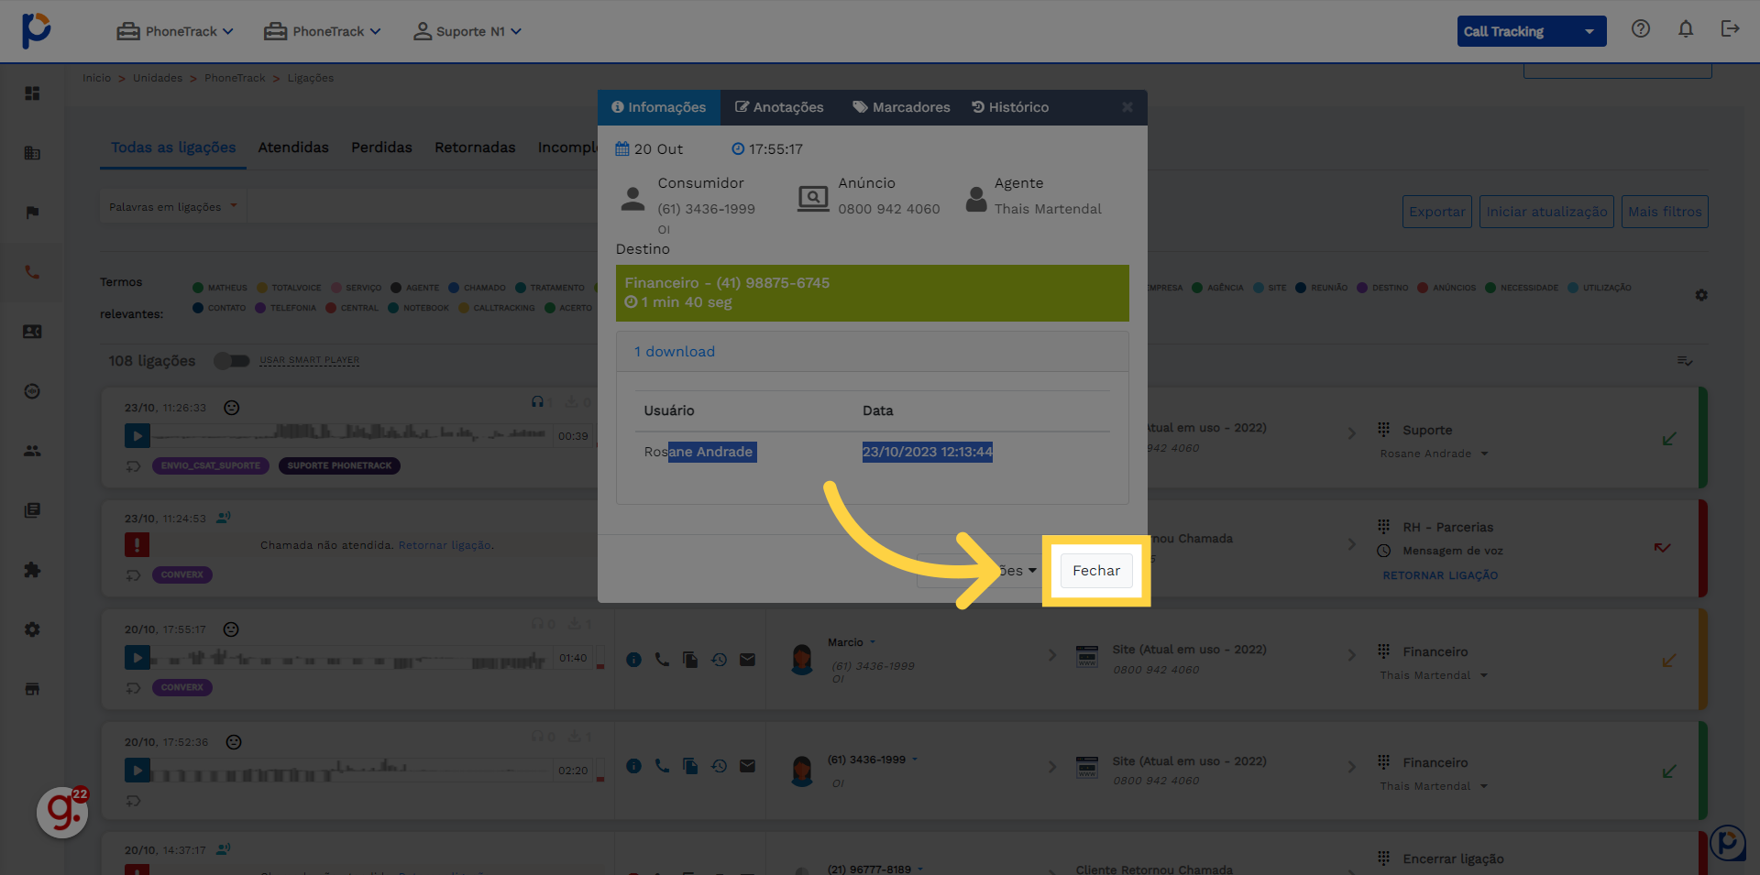Viewport: 1760px width, 875px height.
Task: Select the Perdidas calls tab
Action: 381,148
